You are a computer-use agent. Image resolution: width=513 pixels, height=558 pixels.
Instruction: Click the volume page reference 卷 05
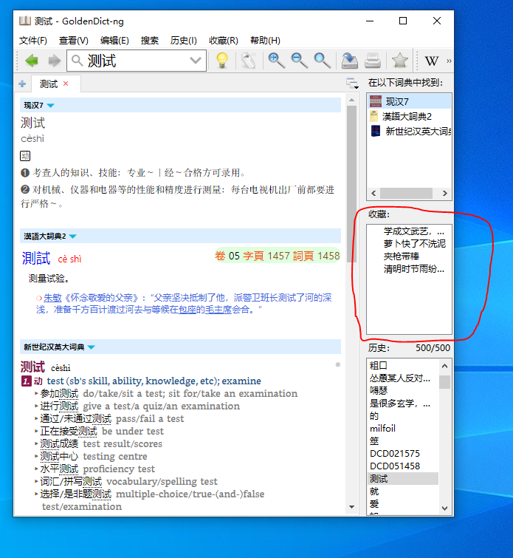tap(227, 256)
